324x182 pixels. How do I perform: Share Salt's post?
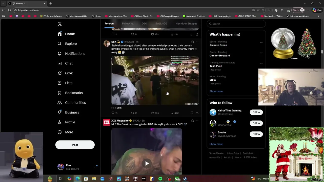197,113
